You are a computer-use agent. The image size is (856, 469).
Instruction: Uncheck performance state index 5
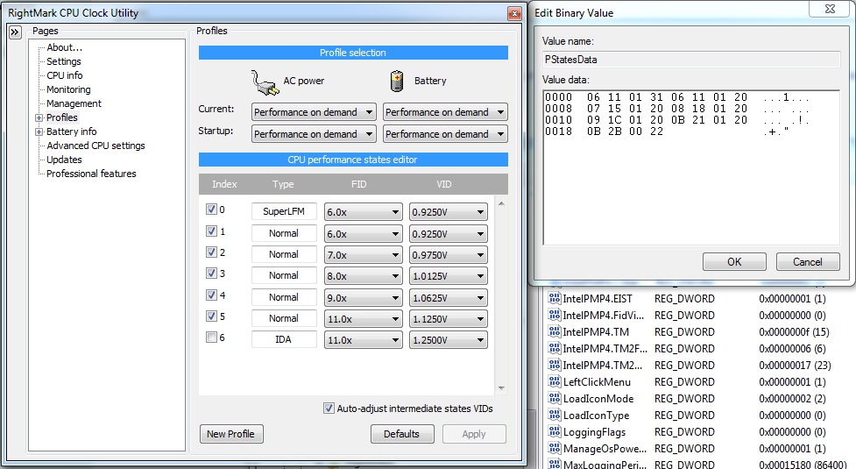[211, 316]
